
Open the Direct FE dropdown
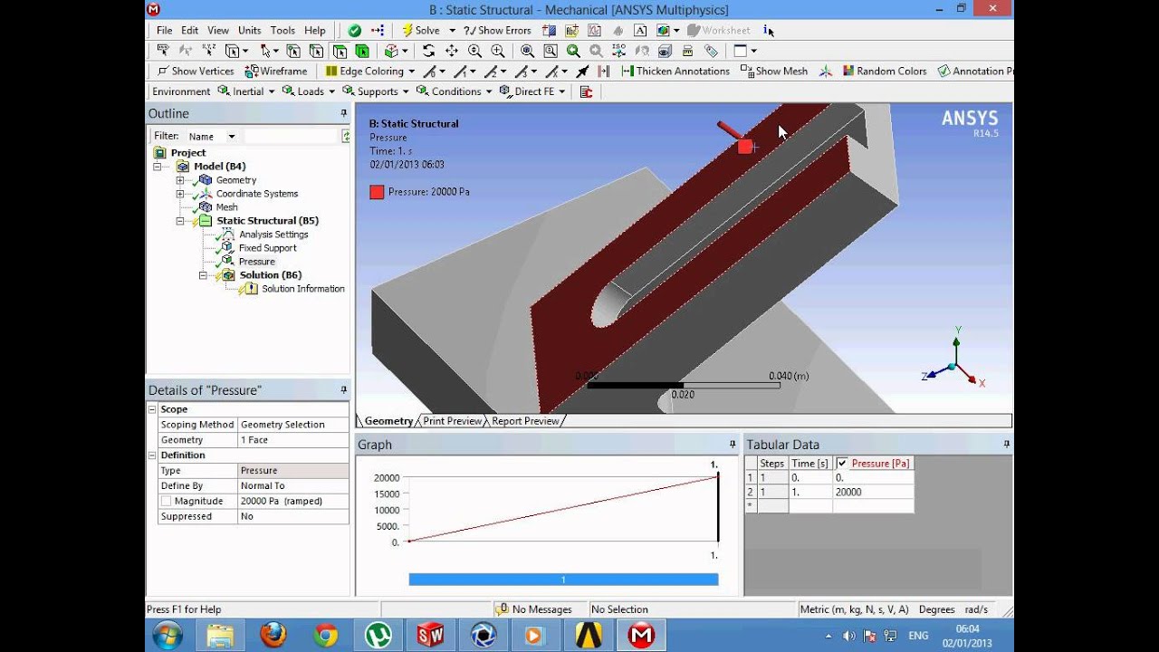pyautogui.click(x=532, y=91)
